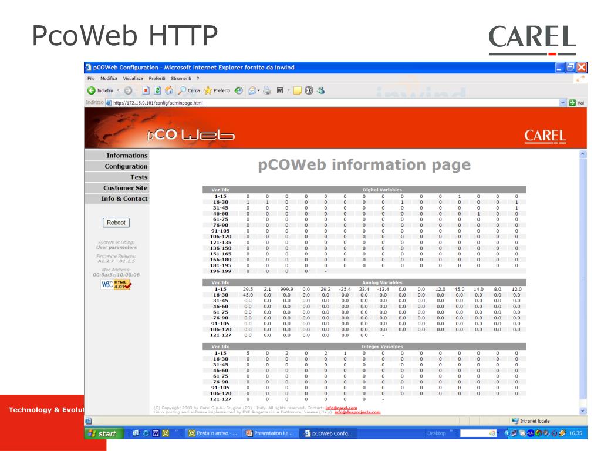601x451 pixels.
Task: Click the Edit with Word icon
Action: click(280, 90)
